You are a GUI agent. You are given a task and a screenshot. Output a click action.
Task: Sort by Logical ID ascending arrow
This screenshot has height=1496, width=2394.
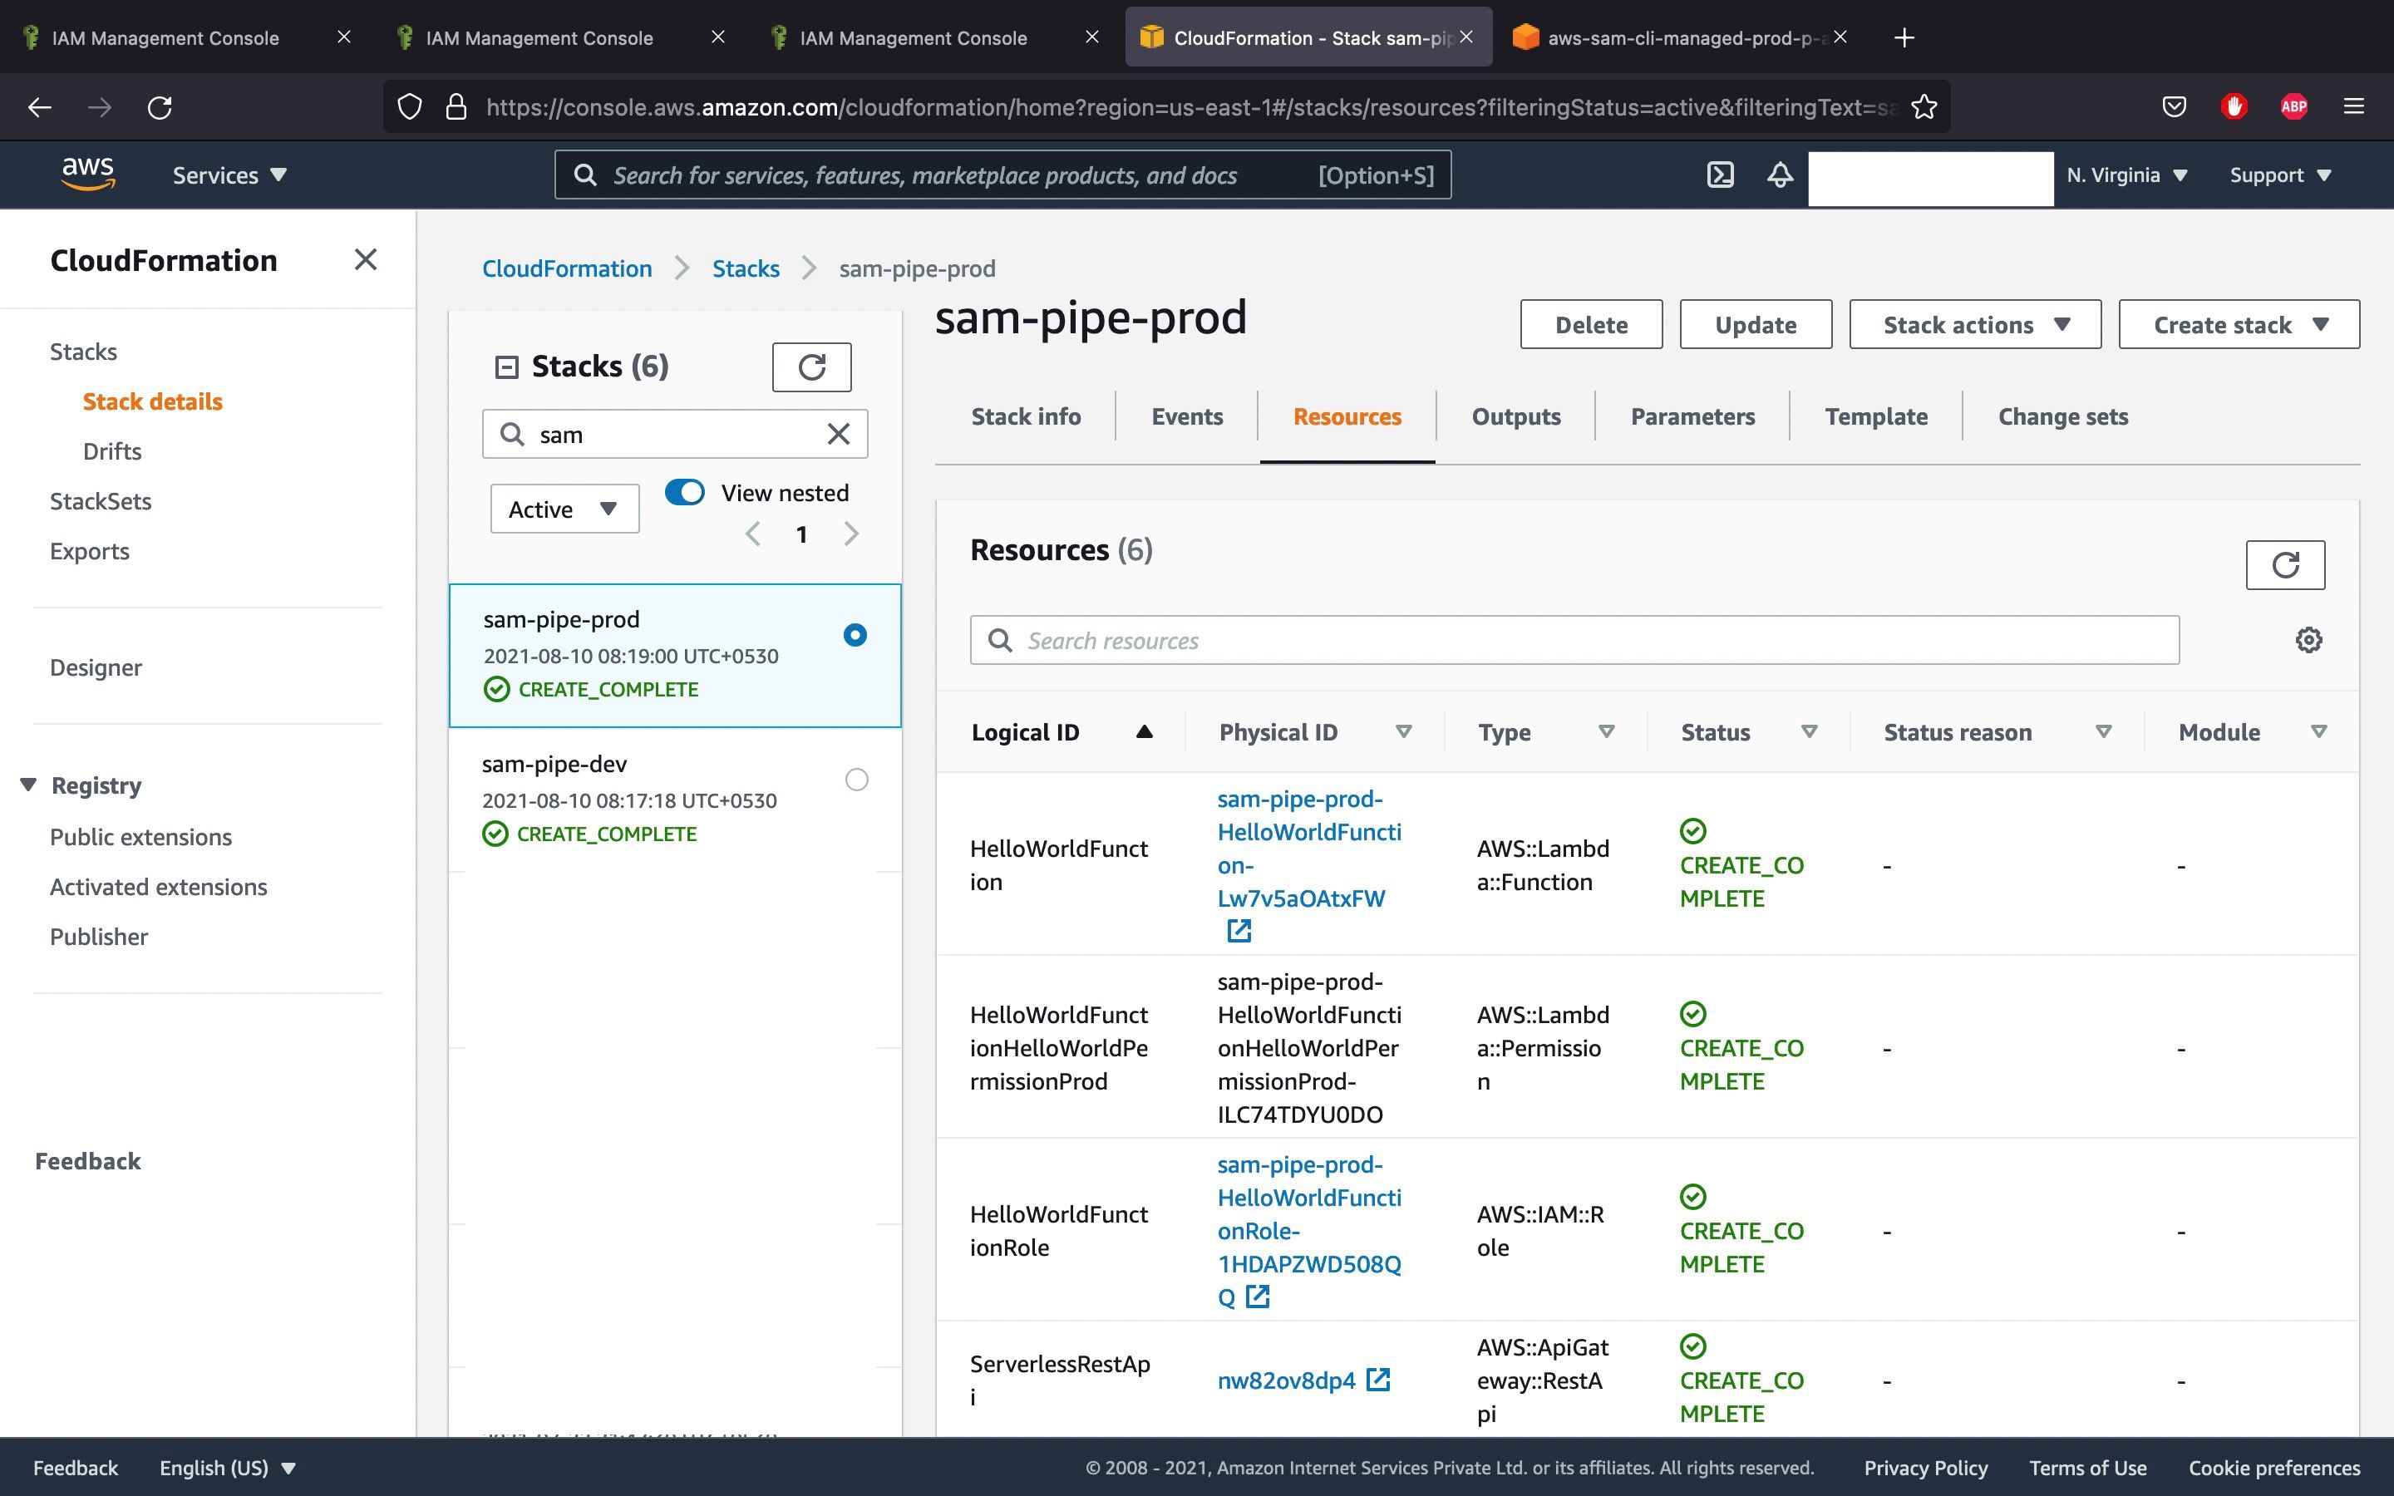tap(1145, 731)
